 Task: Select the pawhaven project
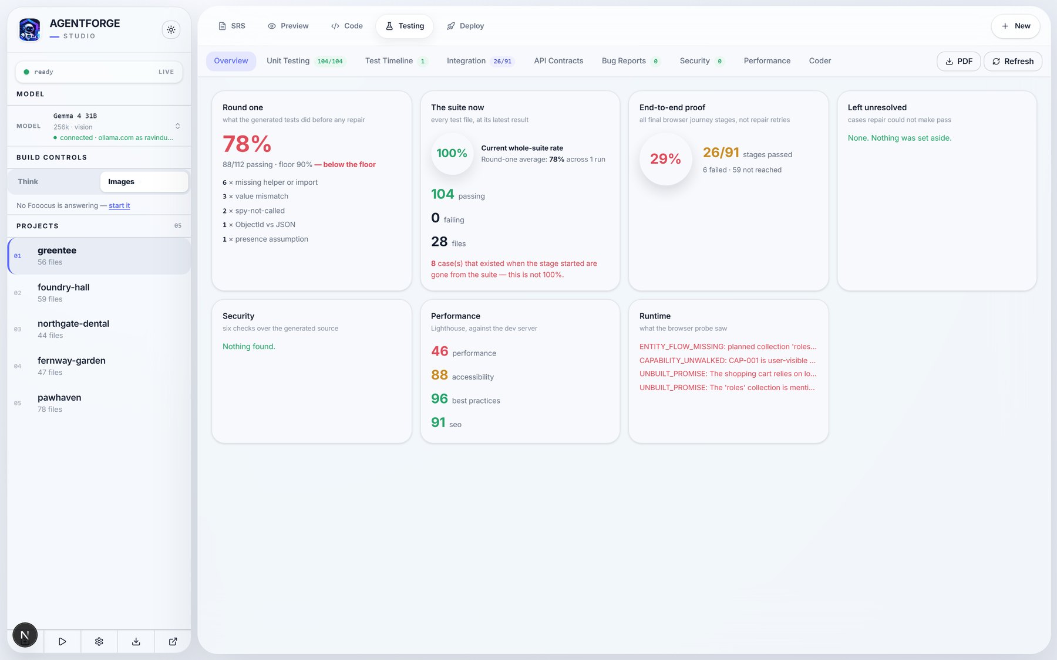(99, 403)
